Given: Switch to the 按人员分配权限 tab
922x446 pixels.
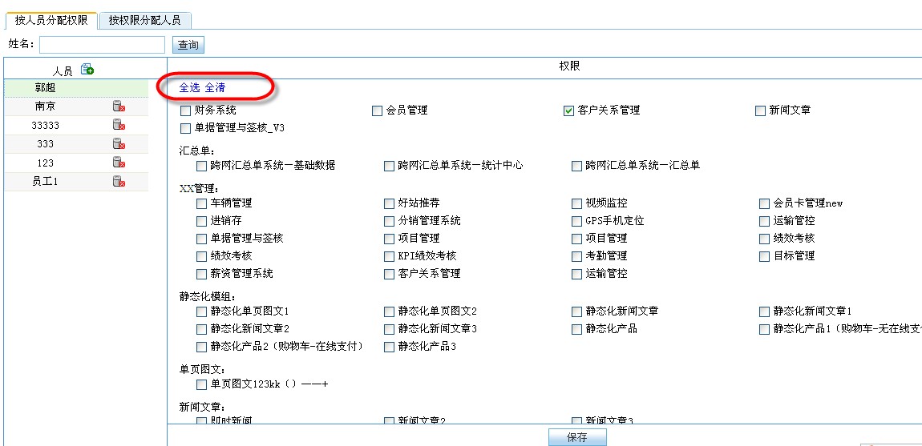Looking at the screenshot, I should (x=51, y=20).
